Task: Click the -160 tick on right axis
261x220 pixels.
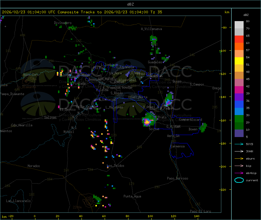Action: pyautogui.click(x=223, y=120)
